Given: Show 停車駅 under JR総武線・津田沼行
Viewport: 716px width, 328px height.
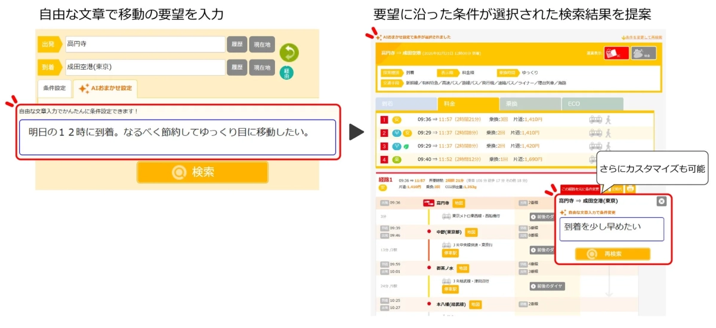Looking at the screenshot, I should (x=450, y=289).
